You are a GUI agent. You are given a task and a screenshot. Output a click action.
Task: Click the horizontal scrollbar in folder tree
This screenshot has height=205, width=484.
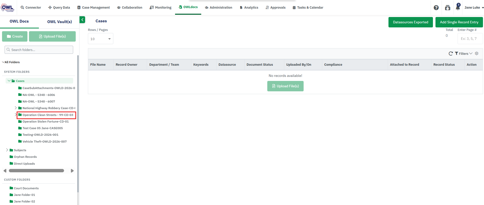coord(36,171)
